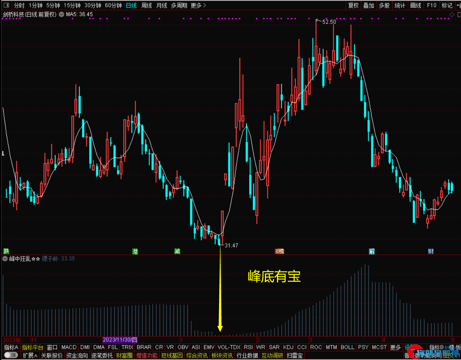
Task: Click the 减 event marker
Action: coord(177,251)
